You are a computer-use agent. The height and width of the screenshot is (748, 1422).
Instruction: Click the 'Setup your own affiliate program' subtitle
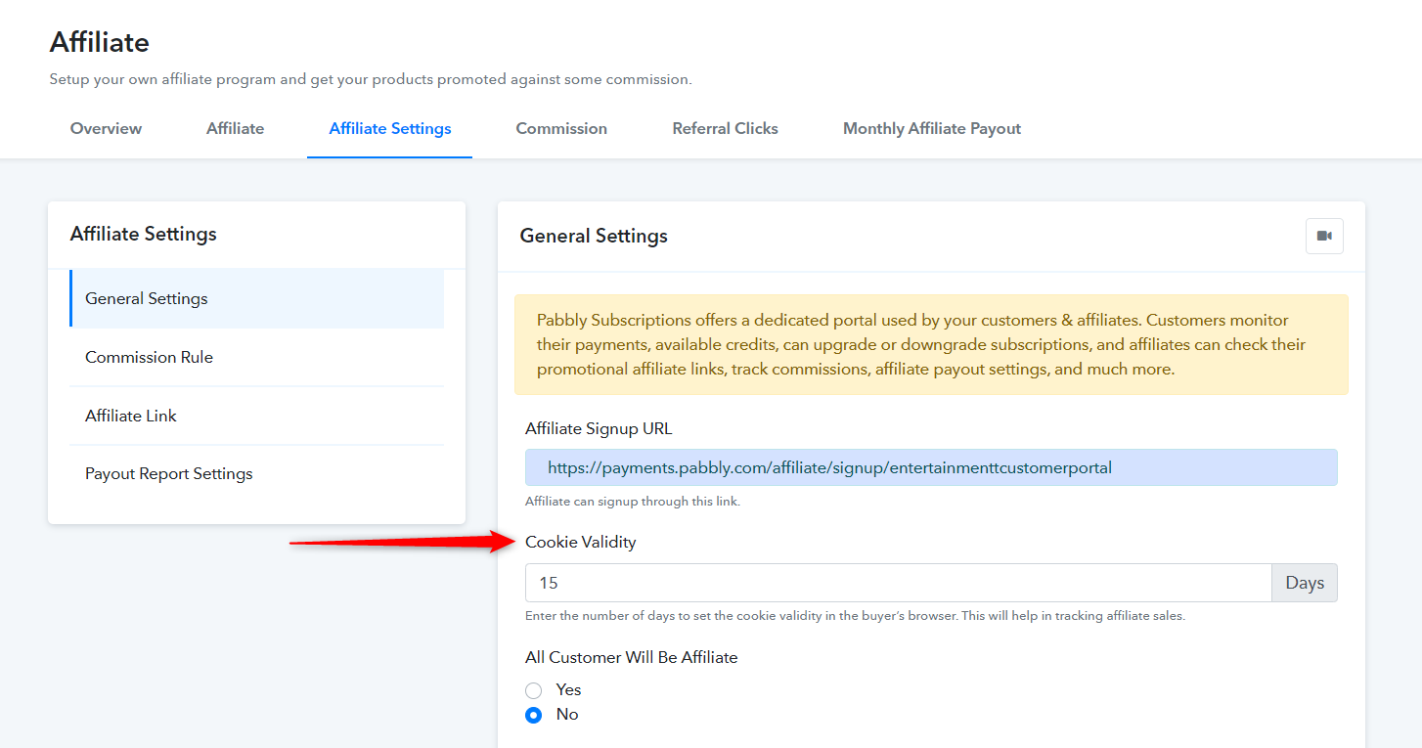371,79
